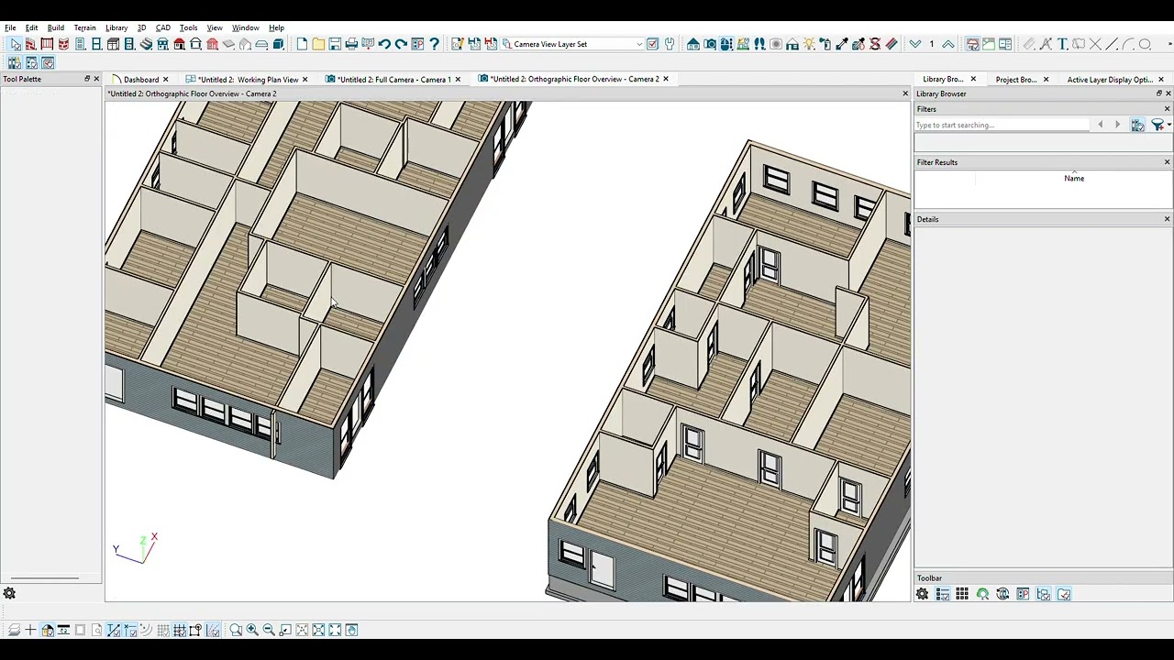The height and width of the screenshot is (660, 1174).
Task: Open Help with the question mark icon
Action: (434, 44)
